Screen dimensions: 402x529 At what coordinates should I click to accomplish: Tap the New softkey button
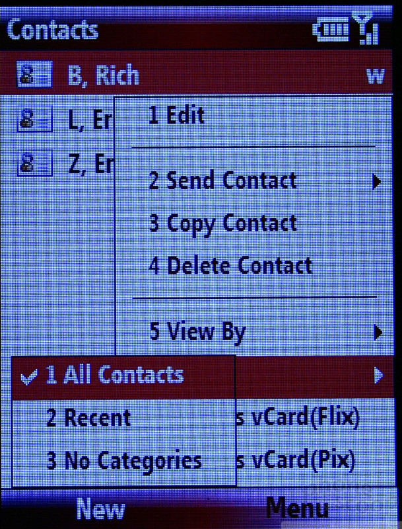pyautogui.click(x=100, y=509)
